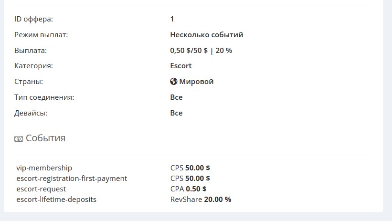Click the RevShare 20.00 % value
This screenshot has width=392, height=221.
[x=201, y=200]
